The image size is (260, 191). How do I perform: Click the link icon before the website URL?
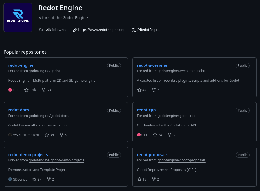[x=75, y=30]
